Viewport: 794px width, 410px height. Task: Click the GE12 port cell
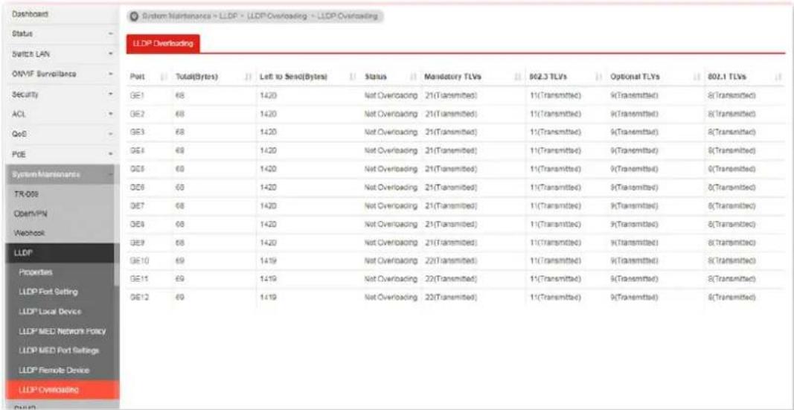(x=138, y=298)
